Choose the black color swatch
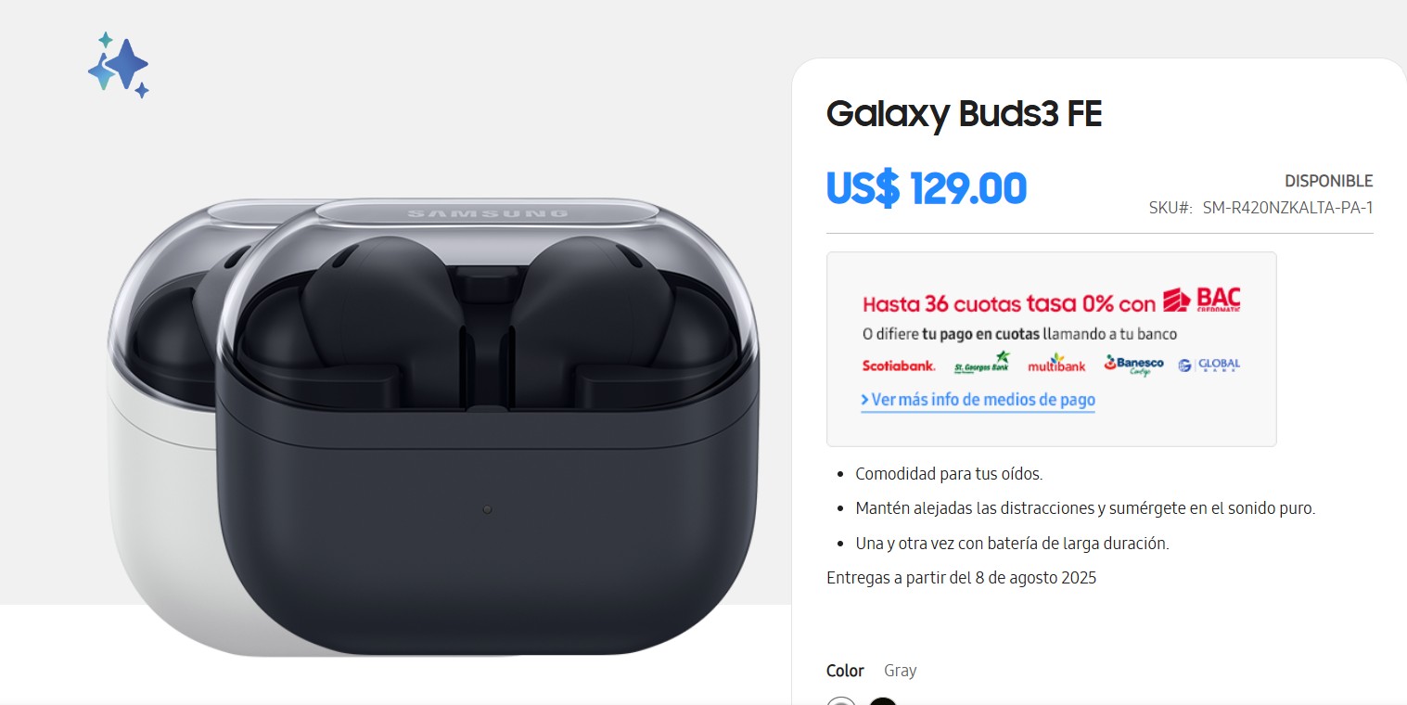The width and height of the screenshot is (1407, 705). coord(883,700)
